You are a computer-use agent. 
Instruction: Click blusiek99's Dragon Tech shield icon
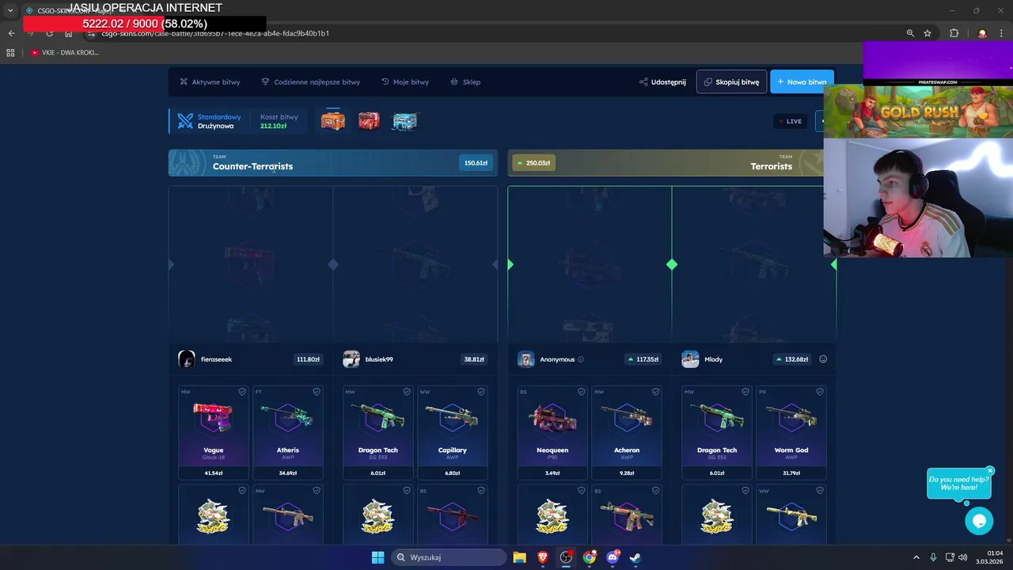[x=407, y=392]
